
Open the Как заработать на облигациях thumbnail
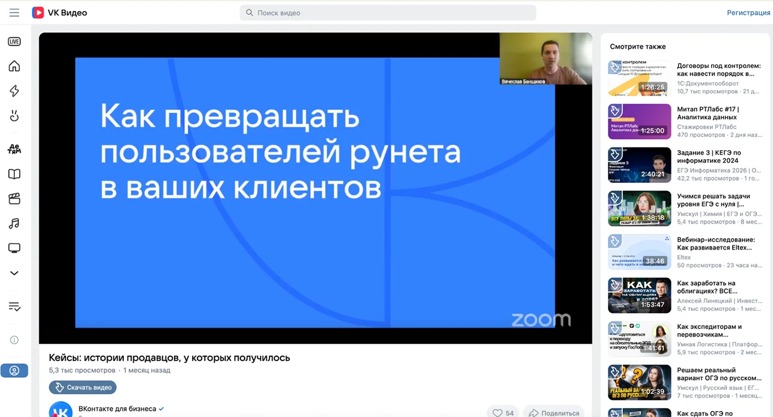click(639, 295)
